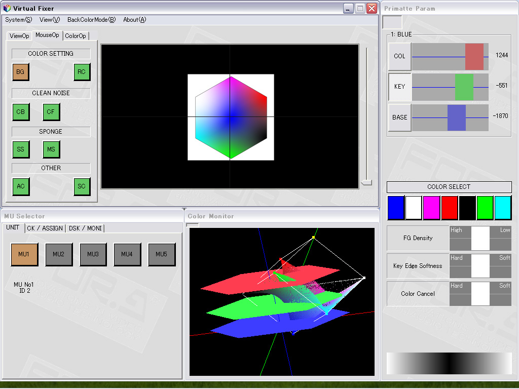The image size is (519, 389).
Task: Open the CK / ASSIGN tab
Action: (45, 228)
